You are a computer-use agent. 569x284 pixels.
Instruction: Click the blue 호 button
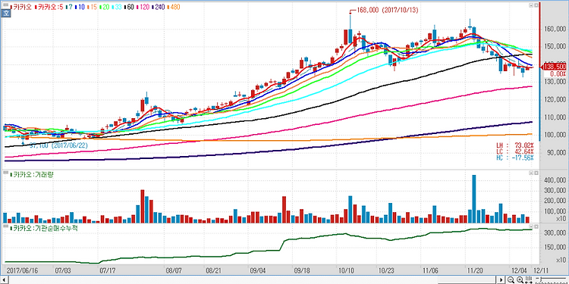5,14
